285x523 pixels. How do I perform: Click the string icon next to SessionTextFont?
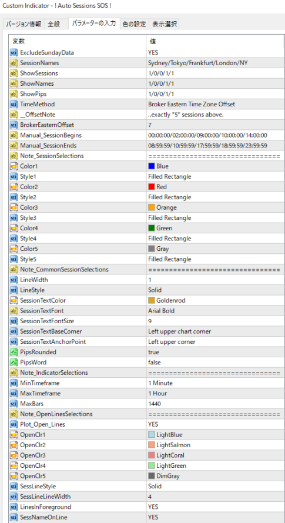14,311
